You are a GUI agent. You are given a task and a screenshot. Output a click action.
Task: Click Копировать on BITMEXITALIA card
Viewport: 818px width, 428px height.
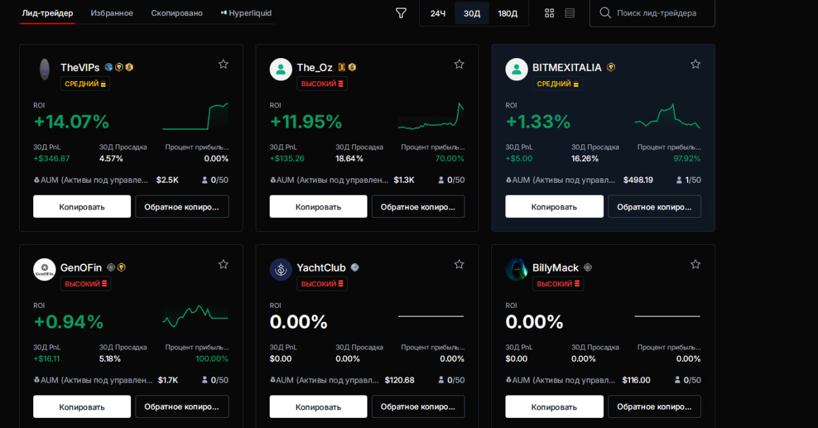pyautogui.click(x=554, y=206)
